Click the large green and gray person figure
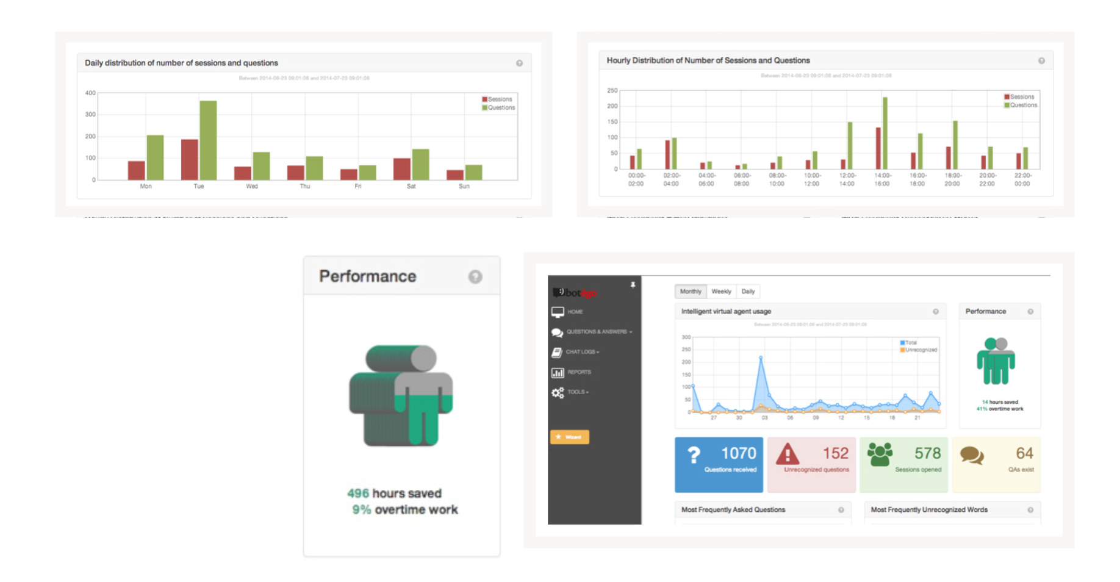This screenshot has height=582, width=1120. tap(401, 395)
